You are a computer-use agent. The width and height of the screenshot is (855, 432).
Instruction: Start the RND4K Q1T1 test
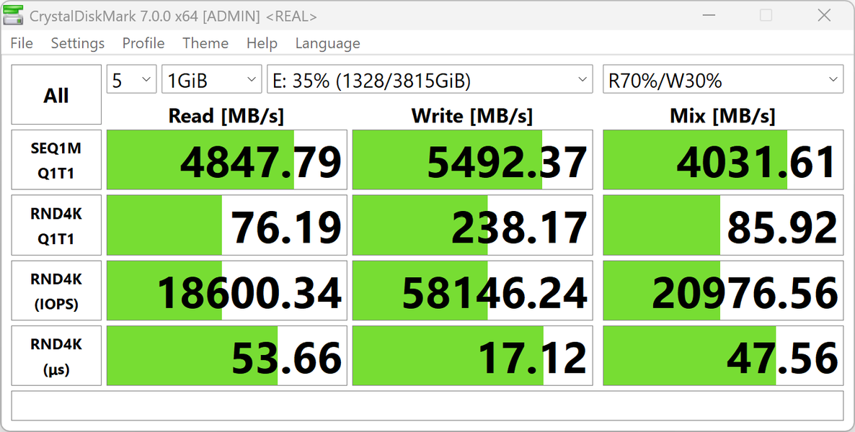click(x=56, y=225)
